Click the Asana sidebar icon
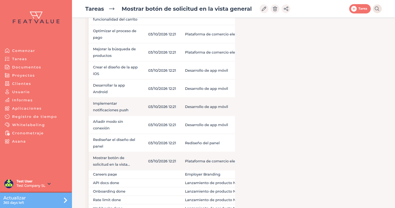The height and width of the screenshot is (208, 395). click(7, 141)
